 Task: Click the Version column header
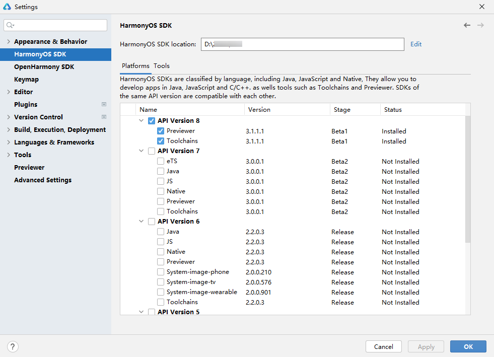pos(287,110)
